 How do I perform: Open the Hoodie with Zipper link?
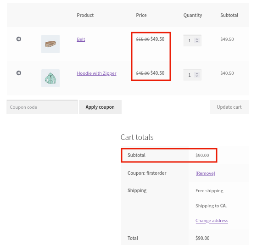click(96, 73)
